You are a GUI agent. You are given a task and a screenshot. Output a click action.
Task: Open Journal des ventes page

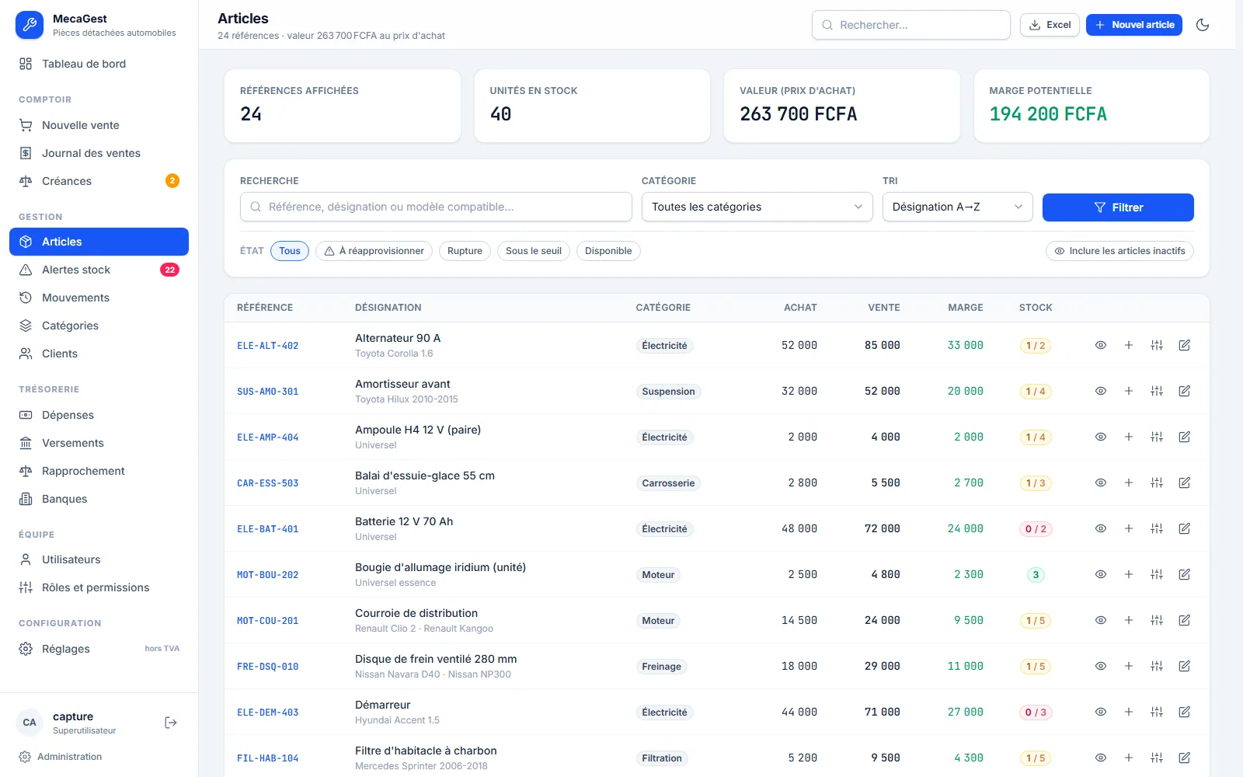(99, 153)
